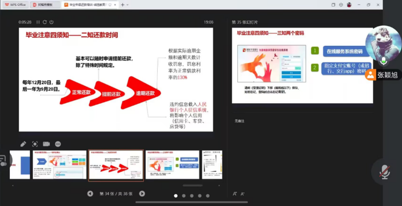
Task: Expand the new tab dropdown arrow
Action: click(x=128, y=5)
